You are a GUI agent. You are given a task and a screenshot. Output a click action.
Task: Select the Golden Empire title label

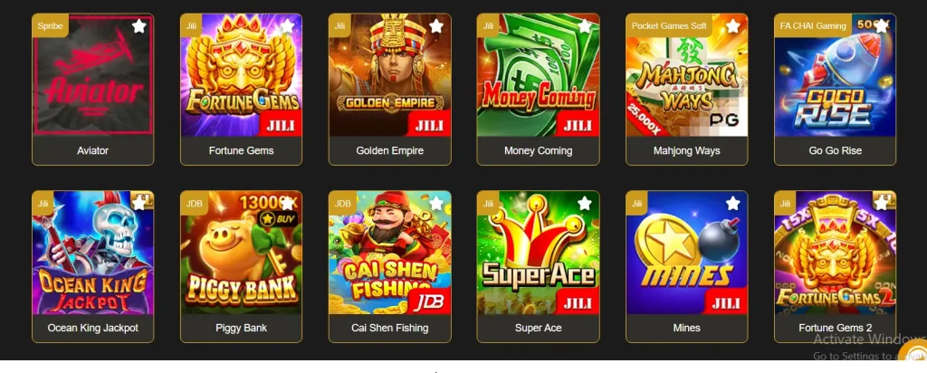tap(389, 150)
